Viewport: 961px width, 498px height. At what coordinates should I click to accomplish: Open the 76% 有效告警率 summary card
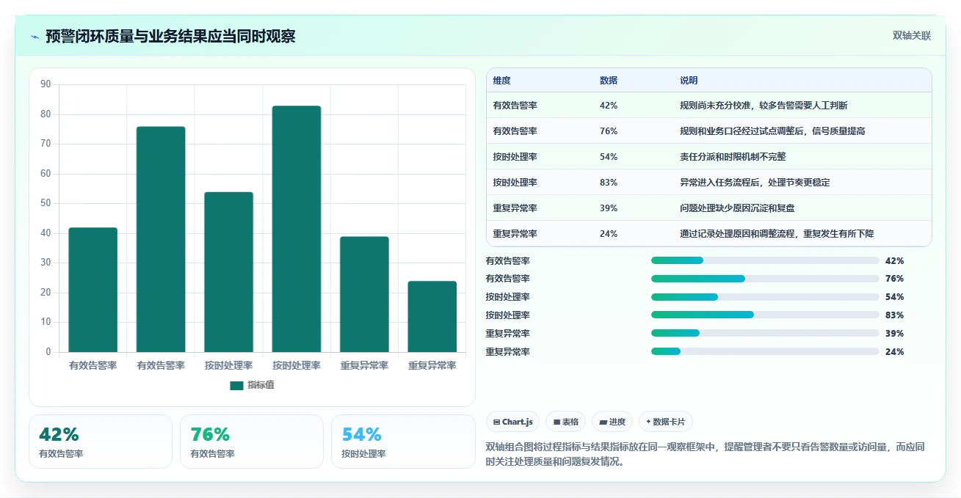[252, 442]
